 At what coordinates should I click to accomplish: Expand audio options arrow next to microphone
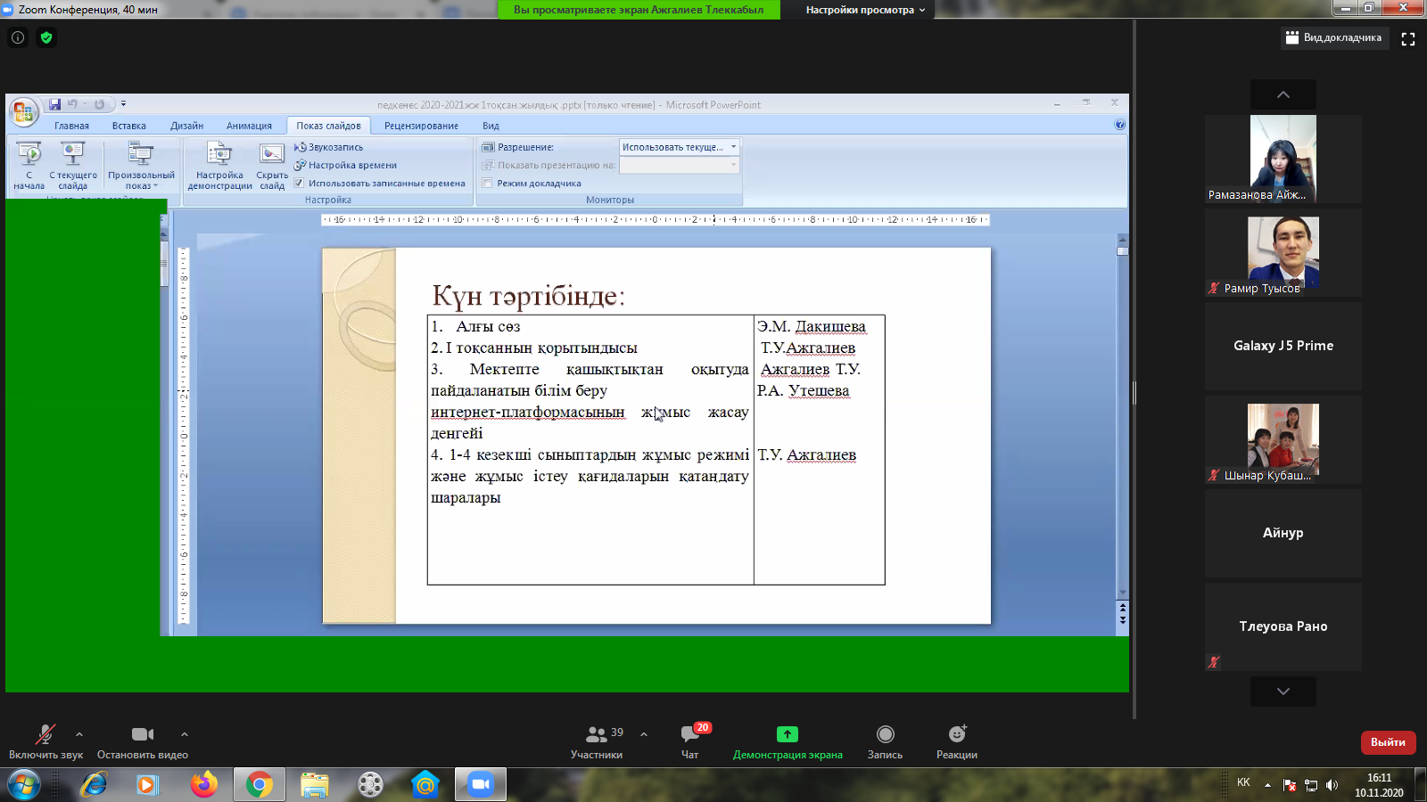point(79,734)
